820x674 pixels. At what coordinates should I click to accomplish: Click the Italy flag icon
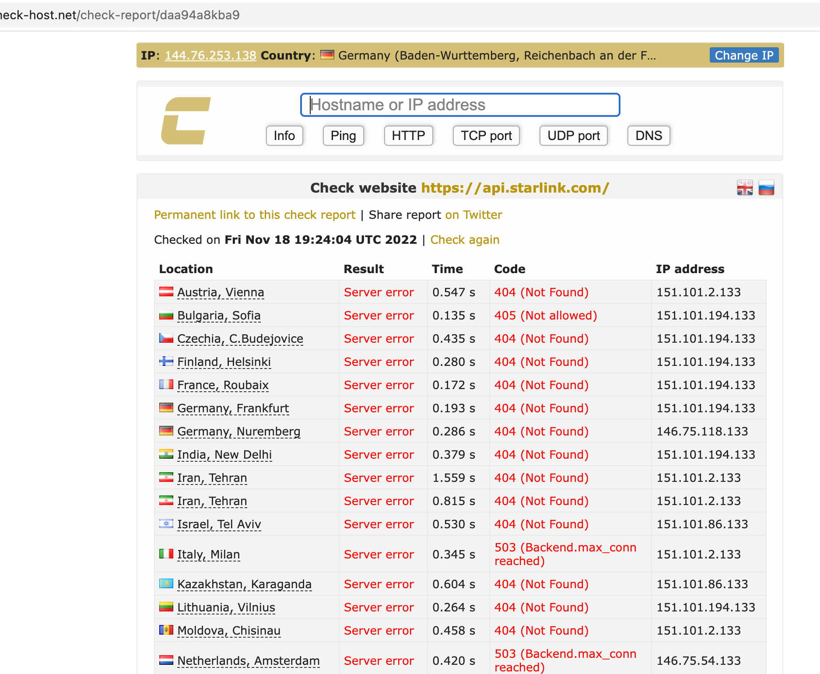click(x=166, y=554)
